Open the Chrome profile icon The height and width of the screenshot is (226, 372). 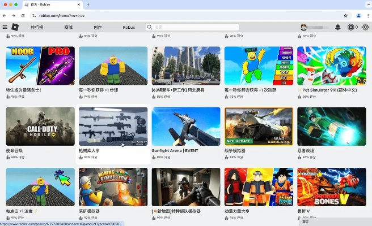pos(359,16)
